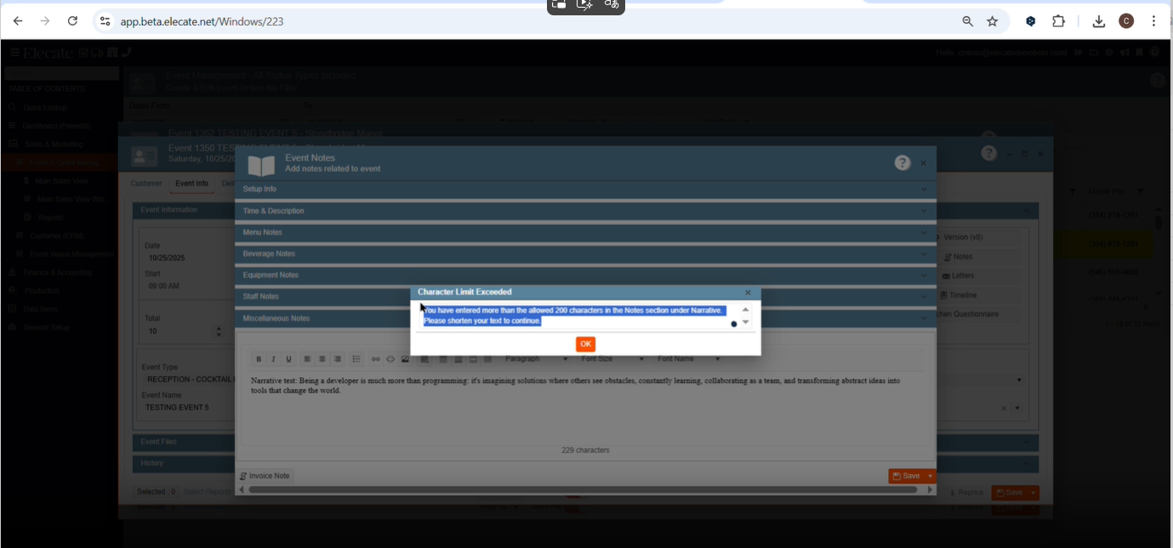This screenshot has width=1173, height=548.
Task: Open the browser Extensions puzzle icon
Action: (x=1059, y=21)
